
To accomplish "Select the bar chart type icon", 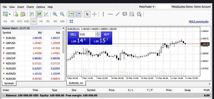I will point(32,14).
